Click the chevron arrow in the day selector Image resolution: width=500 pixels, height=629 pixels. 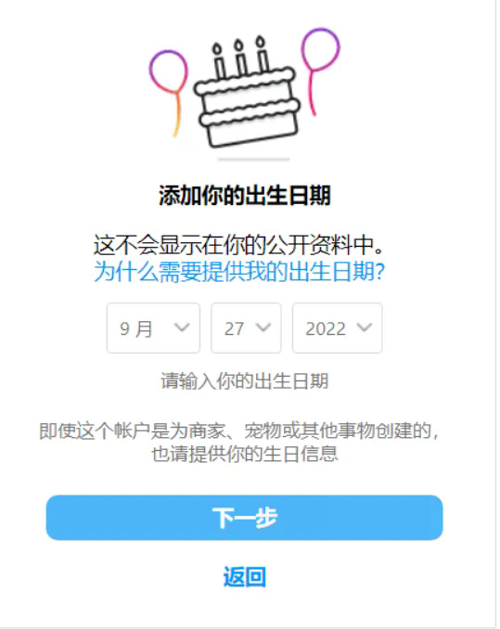coord(263,327)
